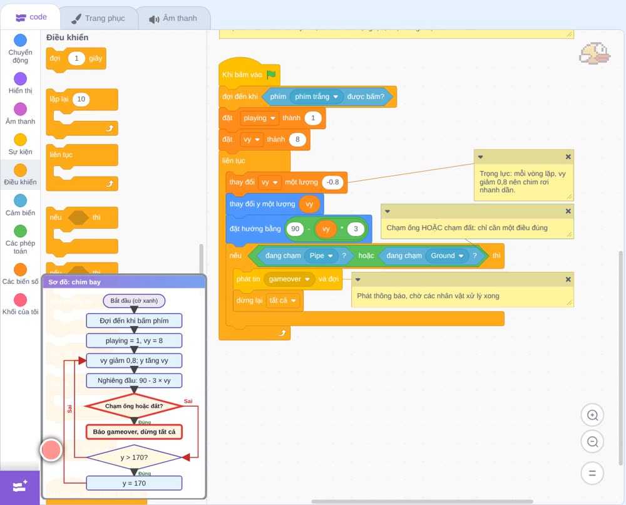Viewport: 626px width, 505px height.
Task: Collapse the Chạm ống HOẶC comment
Action: pos(387,211)
